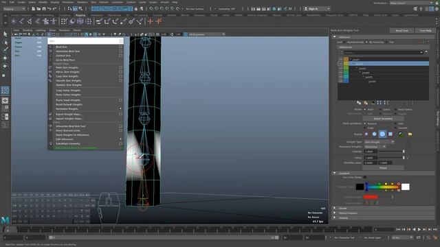The width and height of the screenshot is (440, 247).
Task: Switch to single perspective view layout
Action: click(x=5, y=100)
